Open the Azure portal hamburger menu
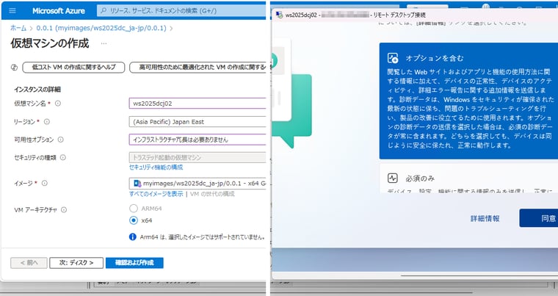Viewport: 558px width, 296px height. pos(12,11)
